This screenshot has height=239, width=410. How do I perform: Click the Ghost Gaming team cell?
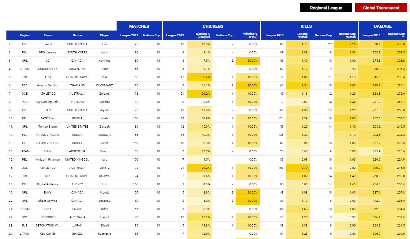(x=48, y=201)
